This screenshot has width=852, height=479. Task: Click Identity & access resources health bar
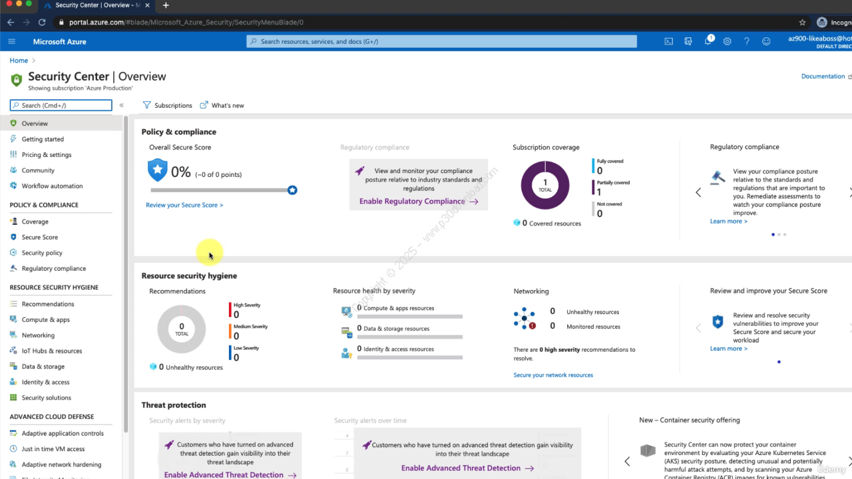click(x=410, y=358)
